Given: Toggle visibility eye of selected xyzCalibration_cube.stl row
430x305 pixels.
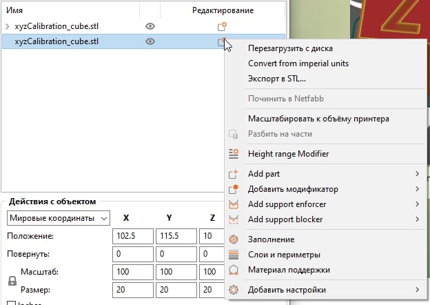Looking at the screenshot, I should pyautogui.click(x=150, y=41).
